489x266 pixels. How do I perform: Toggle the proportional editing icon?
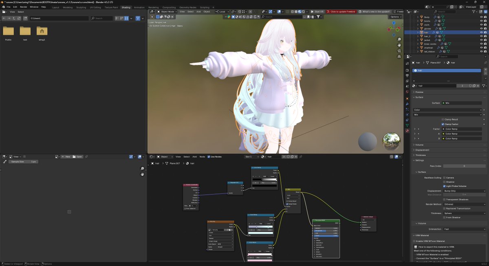click(250, 11)
